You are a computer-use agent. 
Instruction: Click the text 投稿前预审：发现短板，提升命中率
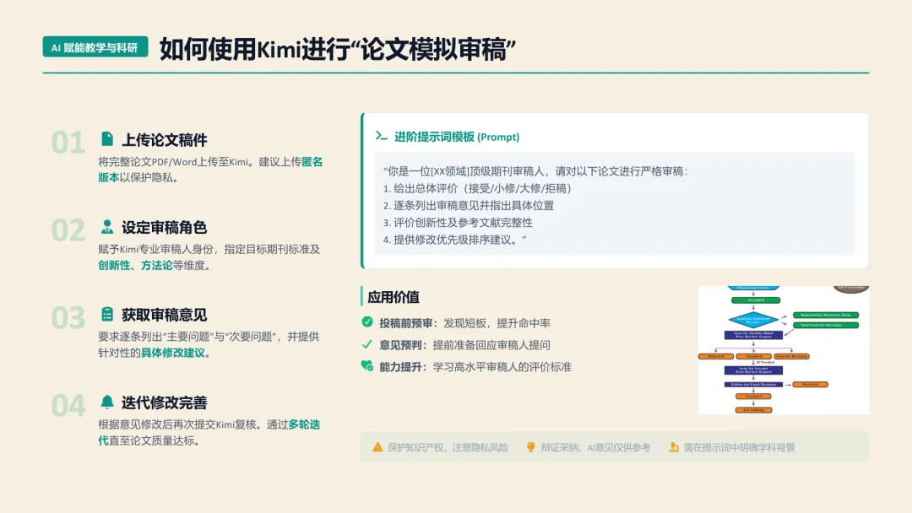[464, 323]
